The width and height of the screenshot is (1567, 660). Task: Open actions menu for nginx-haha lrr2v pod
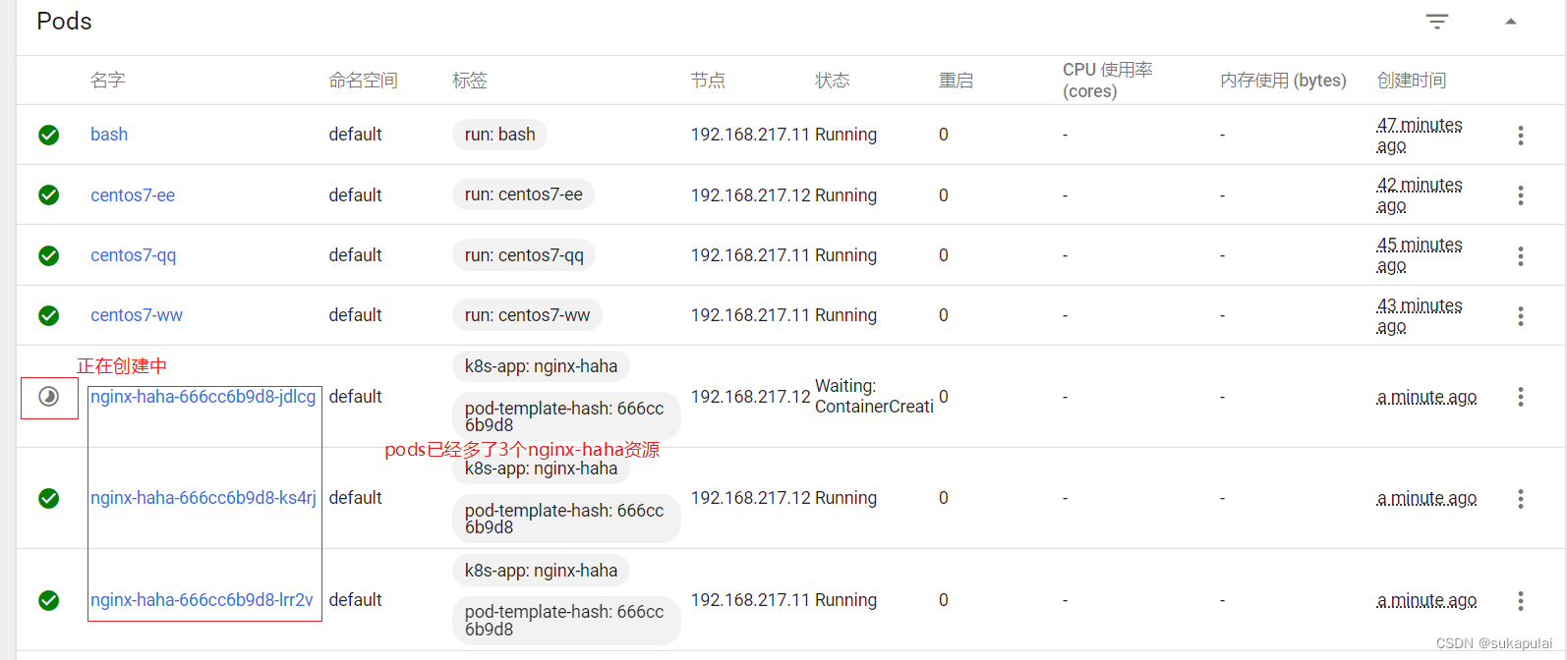(x=1520, y=601)
